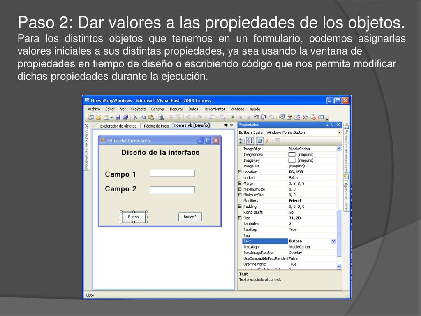
Task: Open the Explorador de soluciones side tab
Action: (x=346, y=148)
